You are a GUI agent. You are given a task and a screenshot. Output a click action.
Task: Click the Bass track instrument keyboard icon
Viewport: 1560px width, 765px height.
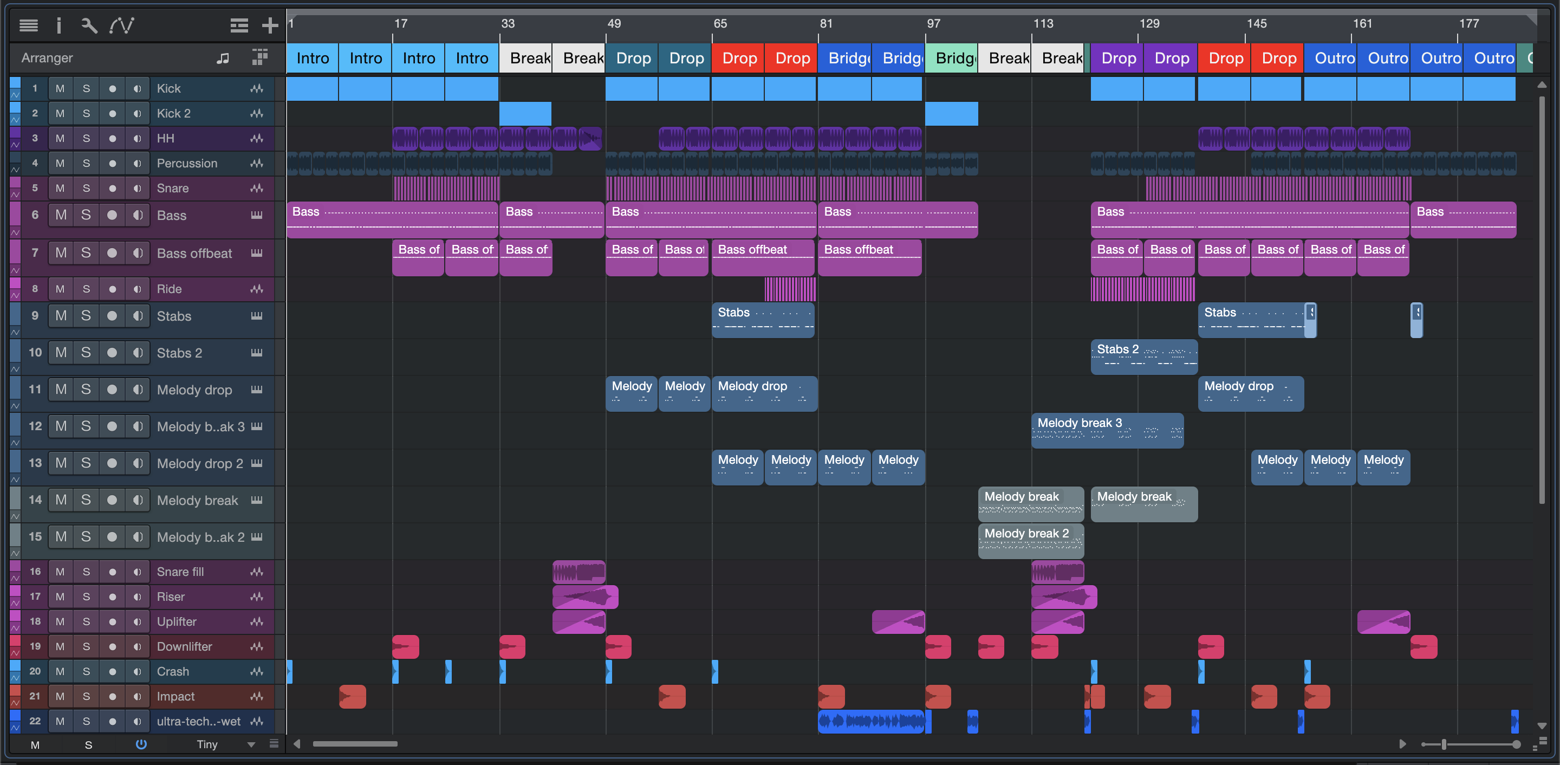257,215
